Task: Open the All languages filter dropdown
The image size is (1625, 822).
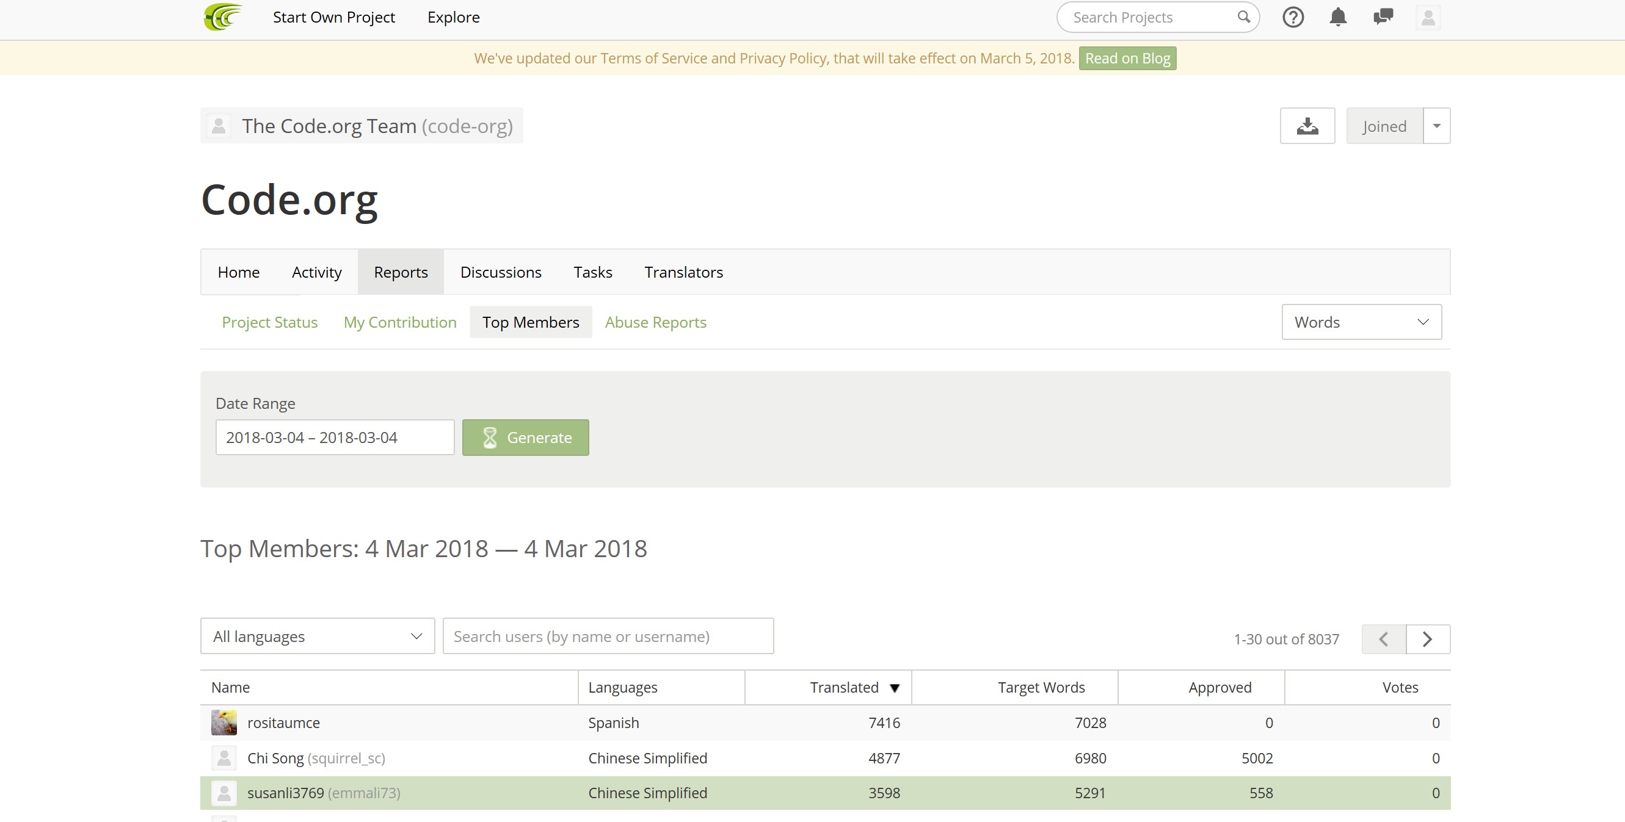Action: [318, 636]
